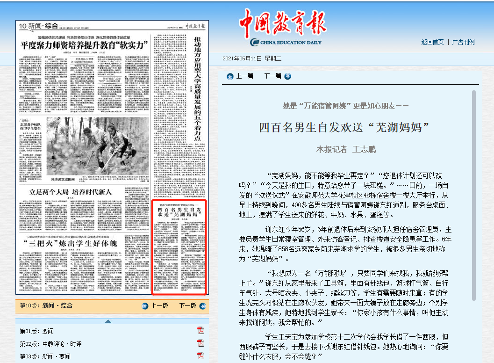Click the next page (下一版) arrow icon
Screen dimensions: 494x363
point(202,306)
